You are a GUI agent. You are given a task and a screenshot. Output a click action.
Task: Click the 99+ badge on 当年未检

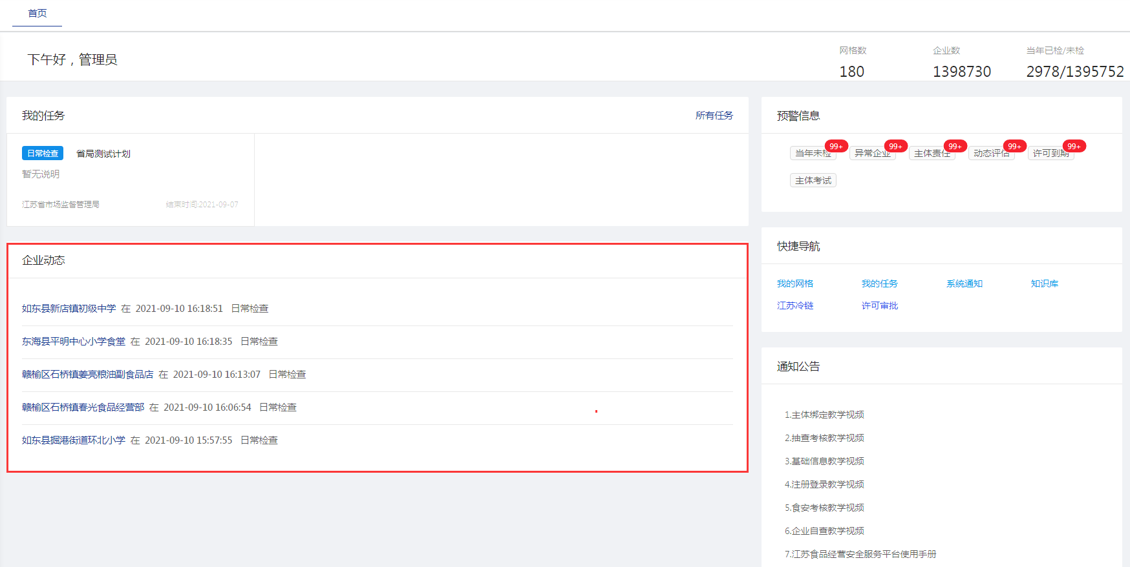[836, 147]
